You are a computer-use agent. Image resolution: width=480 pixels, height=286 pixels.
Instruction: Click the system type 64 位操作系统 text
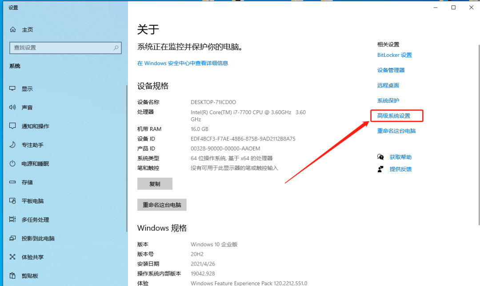click(x=232, y=158)
